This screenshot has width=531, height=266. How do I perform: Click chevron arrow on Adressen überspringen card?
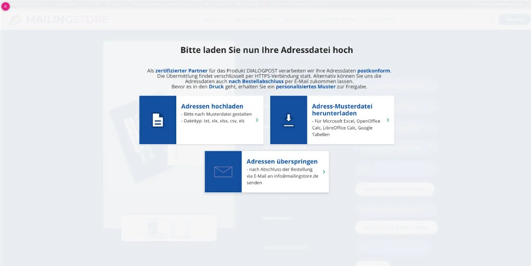click(x=324, y=172)
